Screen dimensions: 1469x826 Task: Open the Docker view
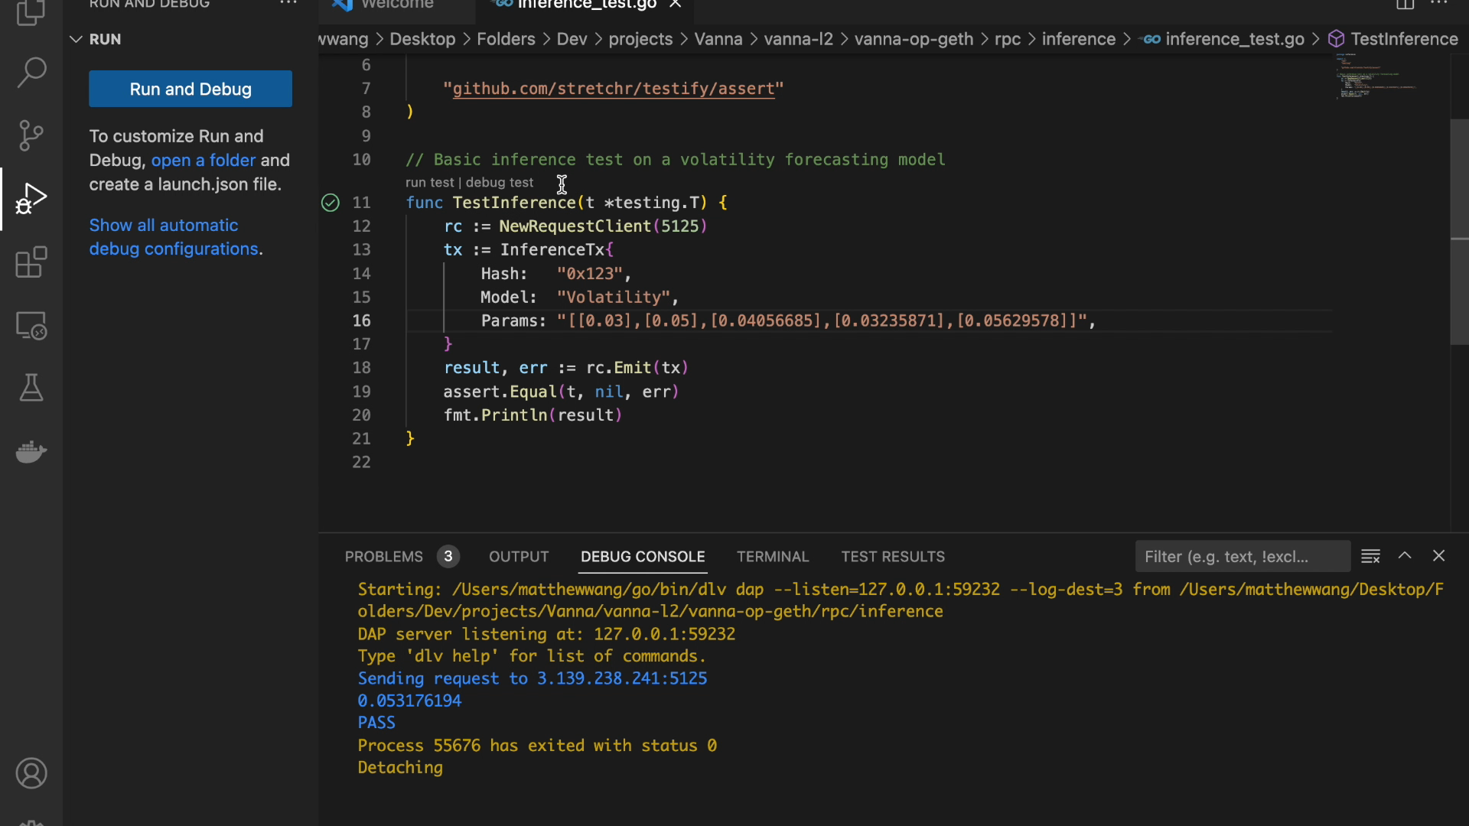click(x=31, y=452)
